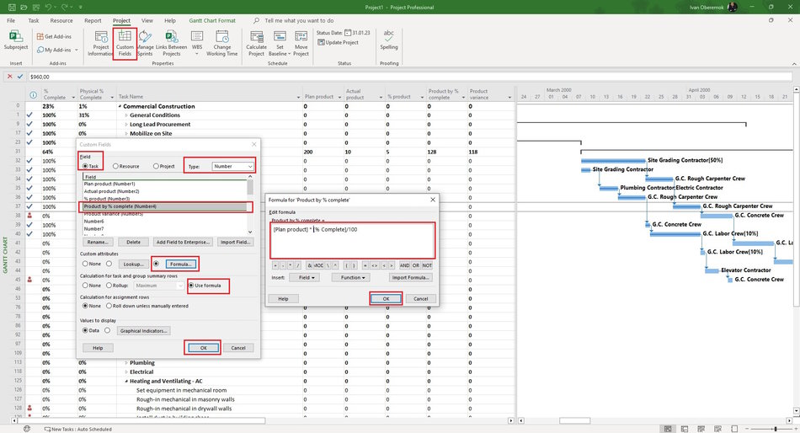Open the Type Number dropdown
Screen dimensions: 800x433
232,167
